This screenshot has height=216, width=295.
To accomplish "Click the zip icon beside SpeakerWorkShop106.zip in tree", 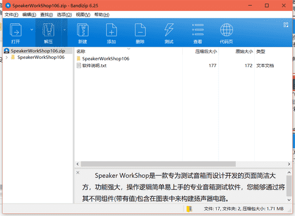I will [7, 51].
